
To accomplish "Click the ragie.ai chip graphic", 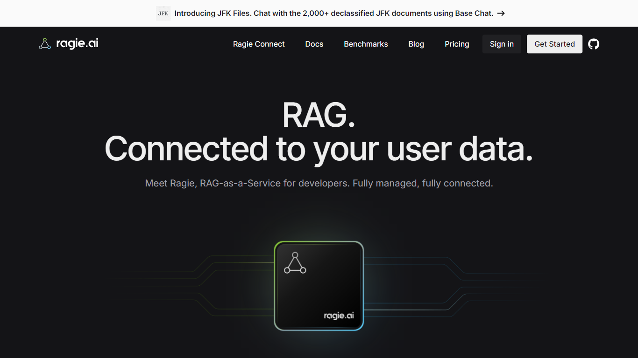I will 319,286.
